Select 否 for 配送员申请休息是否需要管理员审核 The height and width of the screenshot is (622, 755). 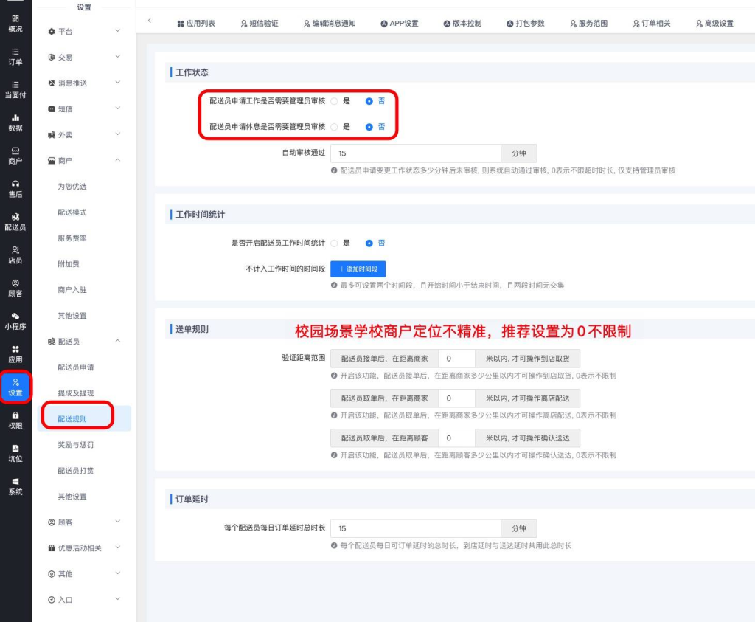coord(369,127)
